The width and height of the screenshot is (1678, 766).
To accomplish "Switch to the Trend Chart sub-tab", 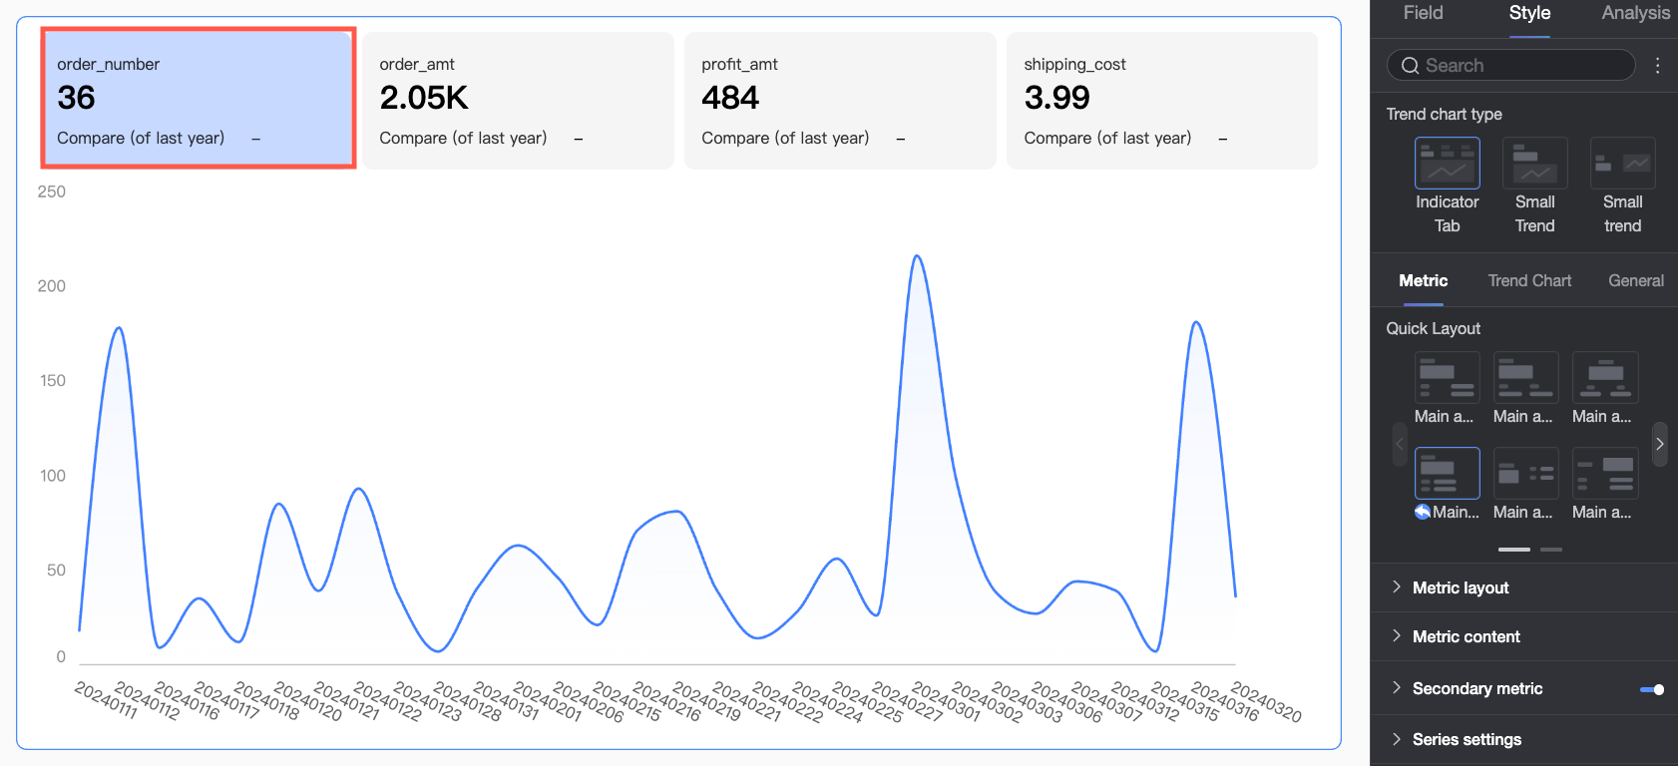I will tap(1529, 281).
